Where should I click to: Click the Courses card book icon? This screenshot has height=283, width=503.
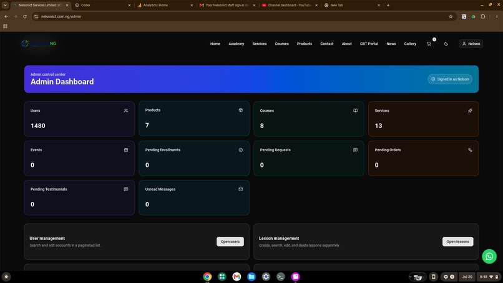pyautogui.click(x=356, y=111)
